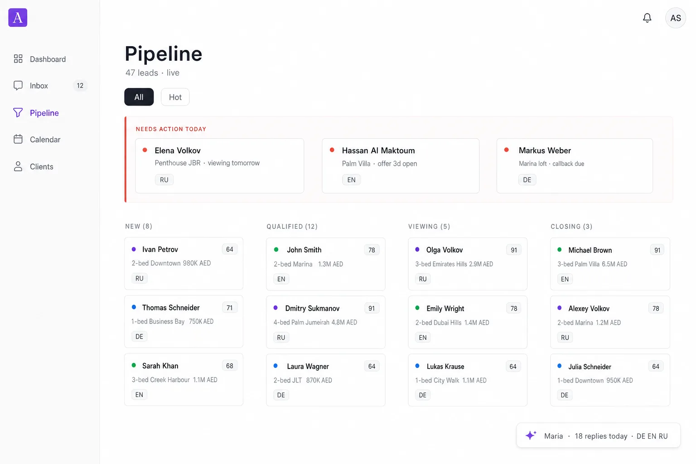This screenshot has height=464, width=696.
Task: Click score 78 on John Smith
Action: tap(372, 250)
